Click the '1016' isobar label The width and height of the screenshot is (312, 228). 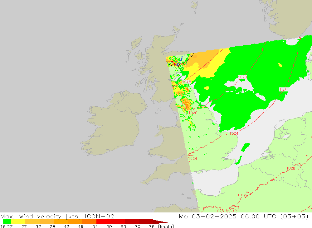pos(187,82)
